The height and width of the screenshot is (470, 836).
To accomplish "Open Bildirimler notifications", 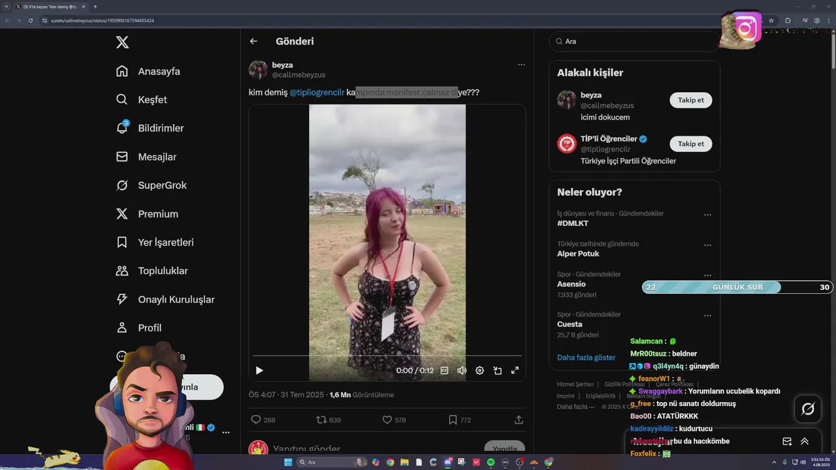I will pos(150,129).
